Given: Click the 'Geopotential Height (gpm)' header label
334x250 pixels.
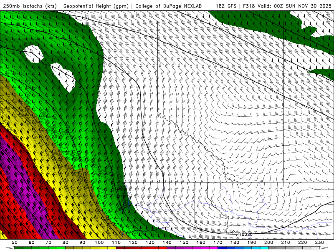Looking at the screenshot, I should pyautogui.click(x=96, y=6).
